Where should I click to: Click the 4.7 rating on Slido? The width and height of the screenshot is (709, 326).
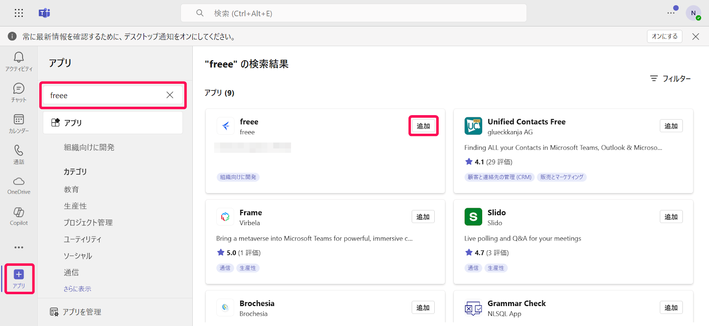[487, 253]
